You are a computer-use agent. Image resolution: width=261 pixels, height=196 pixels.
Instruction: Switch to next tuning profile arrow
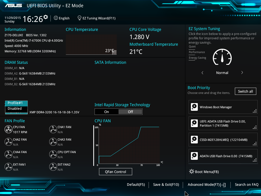point(242,73)
